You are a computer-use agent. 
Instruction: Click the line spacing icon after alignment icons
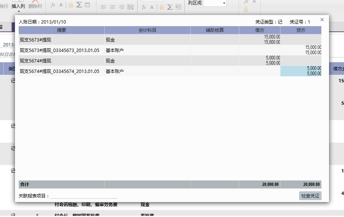tap(130, 7)
